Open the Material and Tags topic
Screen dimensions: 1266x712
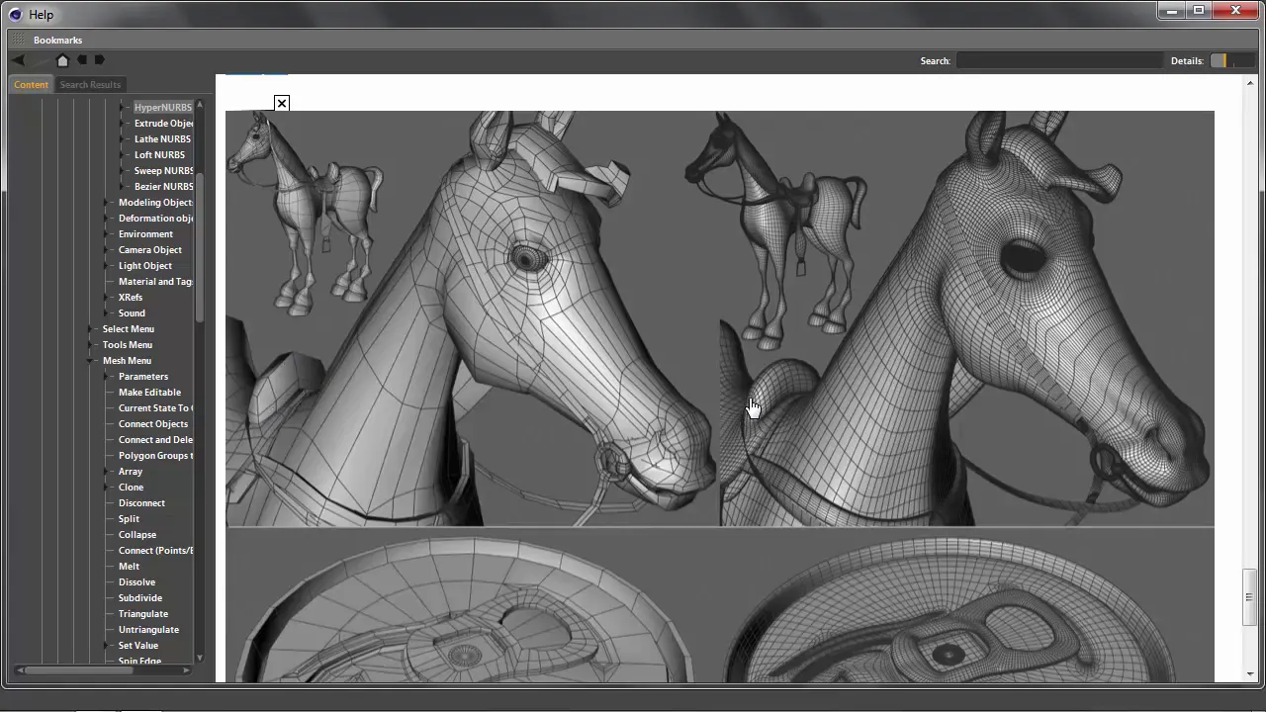pyautogui.click(x=155, y=281)
